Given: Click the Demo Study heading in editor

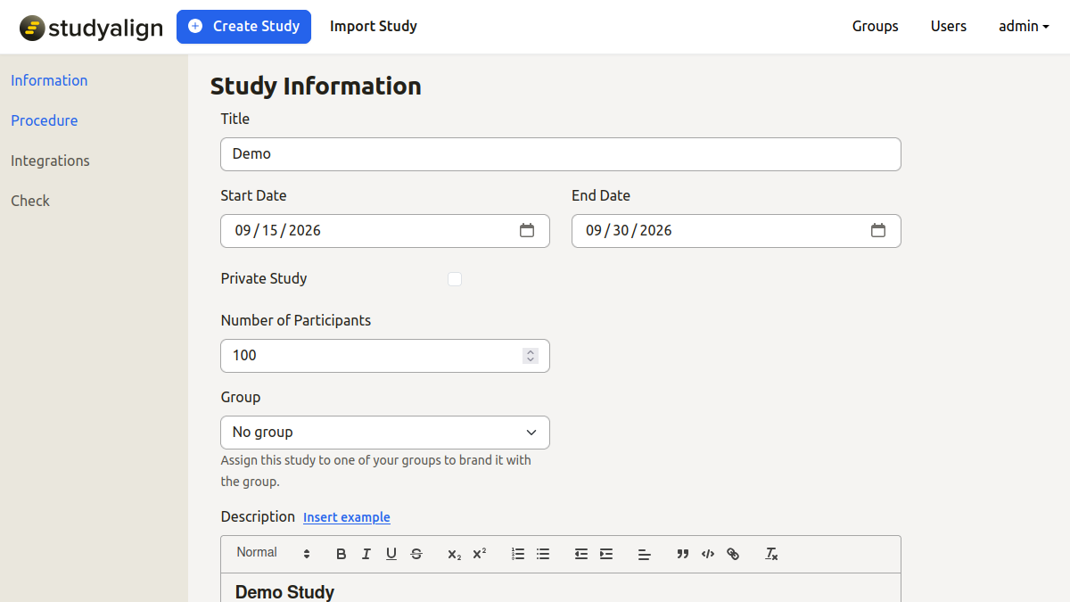Looking at the screenshot, I should click(284, 592).
